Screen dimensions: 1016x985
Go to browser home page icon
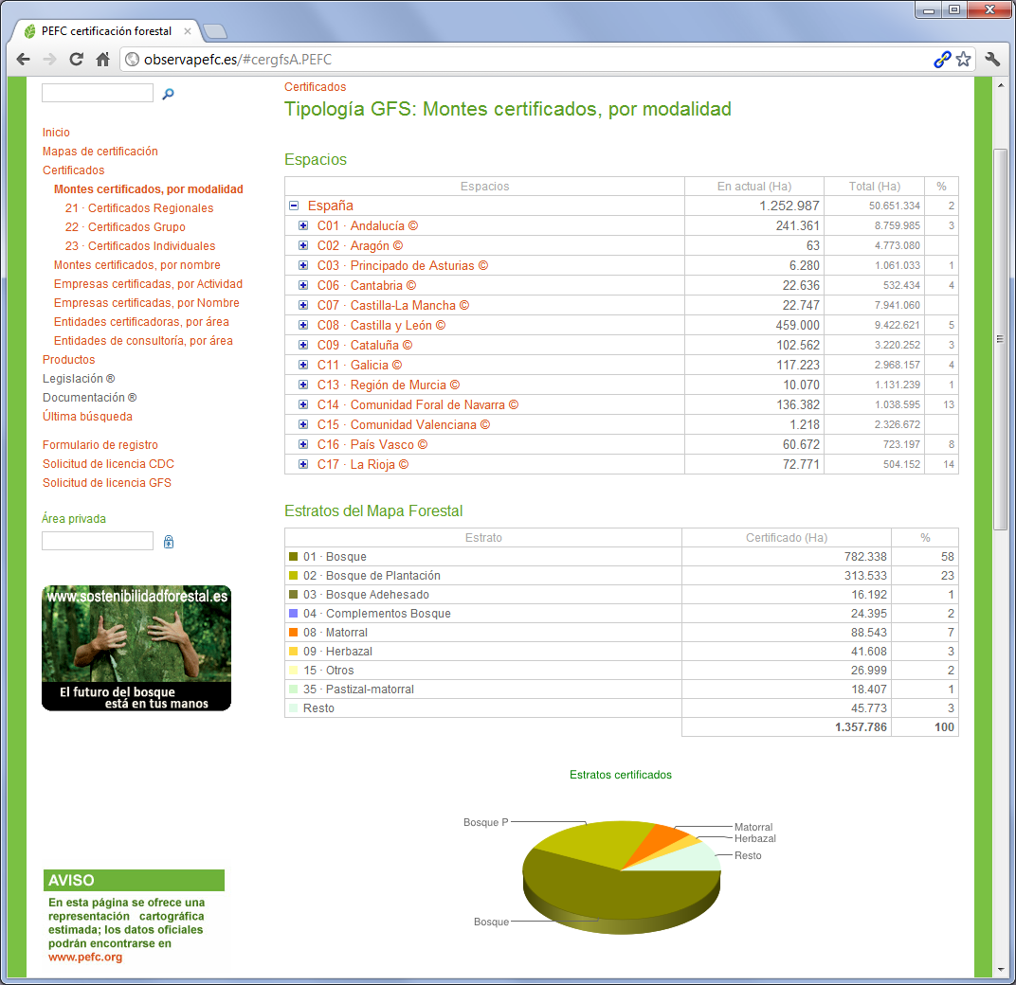(103, 60)
